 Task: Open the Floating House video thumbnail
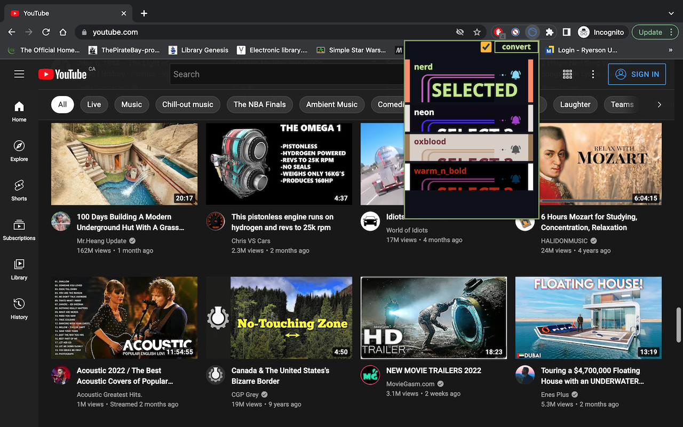589,318
